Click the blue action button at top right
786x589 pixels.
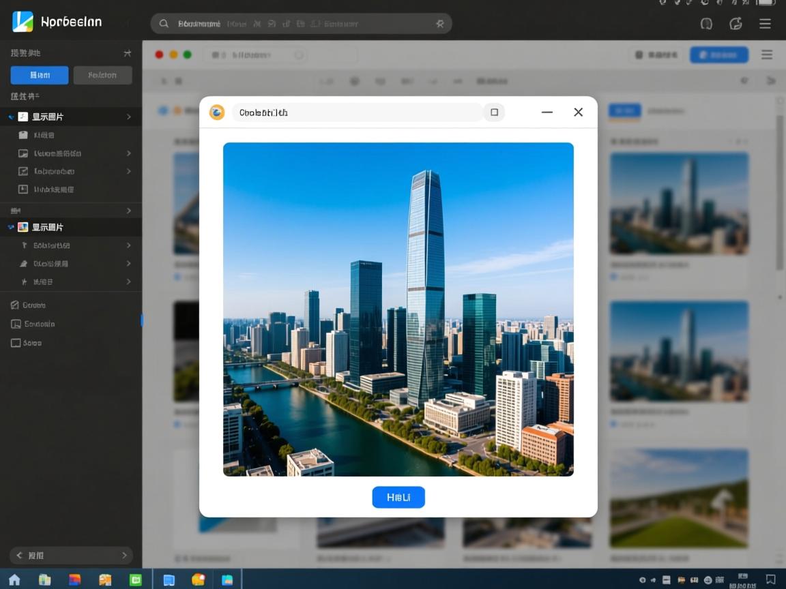pyautogui.click(x=718, y=55)
